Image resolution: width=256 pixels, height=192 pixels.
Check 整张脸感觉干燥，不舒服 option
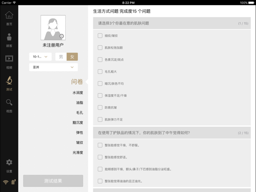[100, 145]
